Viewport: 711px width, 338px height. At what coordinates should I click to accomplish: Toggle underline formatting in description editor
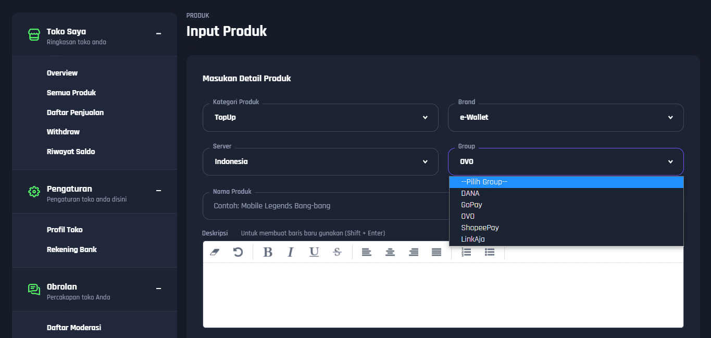(x=314, y=252)
